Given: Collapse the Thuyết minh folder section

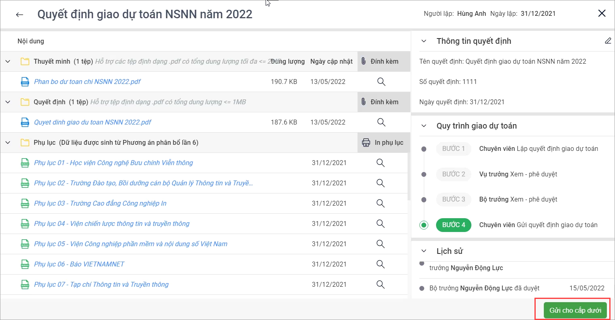Looking at the screenshot, I should pos(8,61).
